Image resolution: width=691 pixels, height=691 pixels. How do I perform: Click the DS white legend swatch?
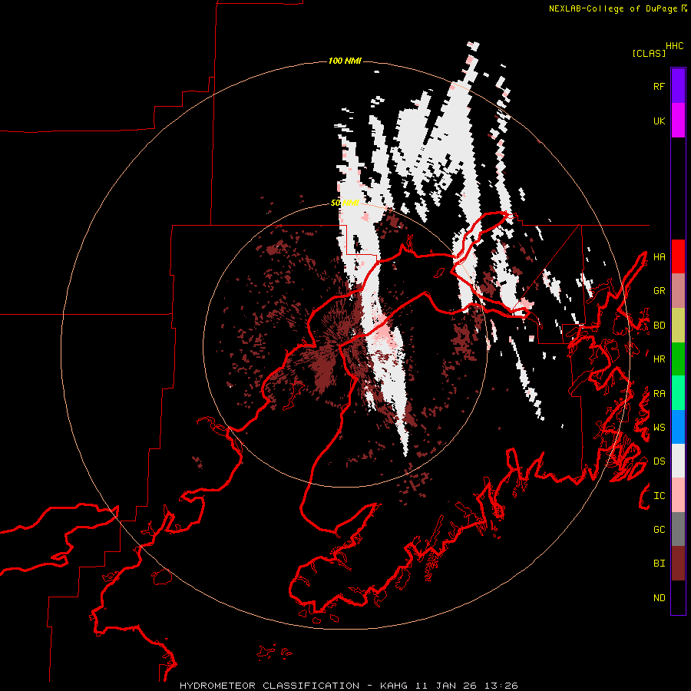tap(678, 461)
